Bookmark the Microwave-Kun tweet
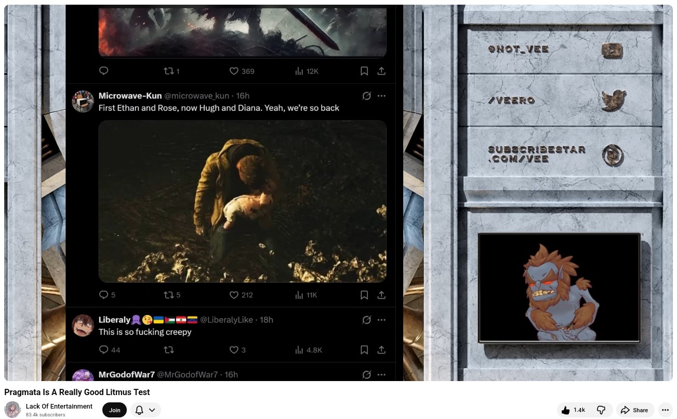Image resolution: width=677 pixels, height=419 pixels. [x=364, y=295]
